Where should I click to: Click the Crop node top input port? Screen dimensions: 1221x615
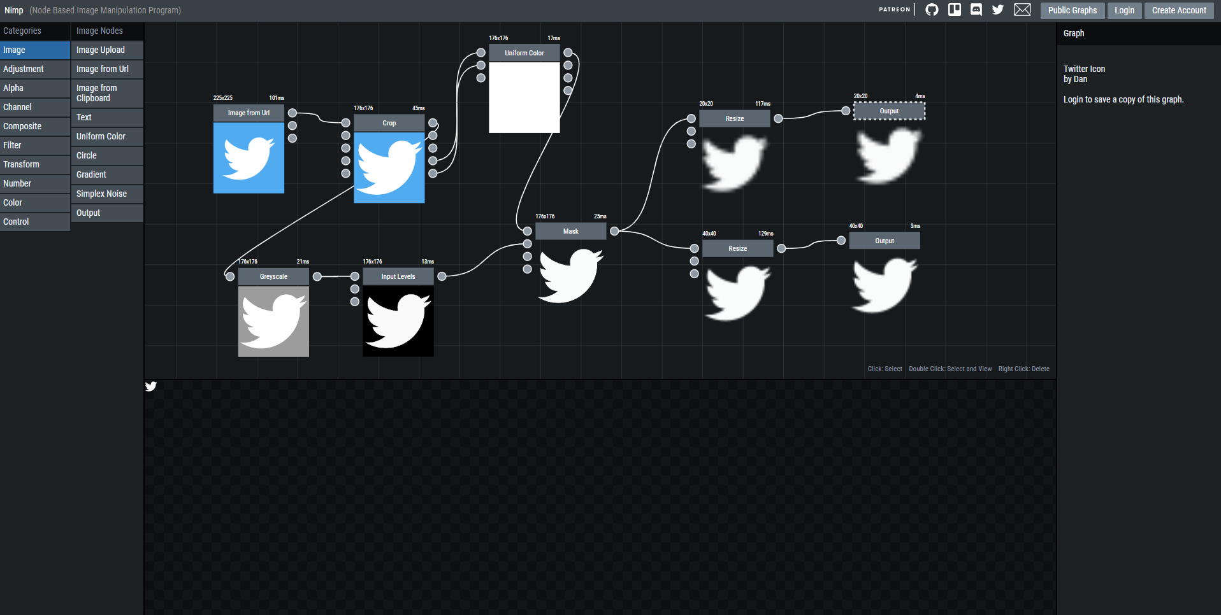tap(346, 123)
